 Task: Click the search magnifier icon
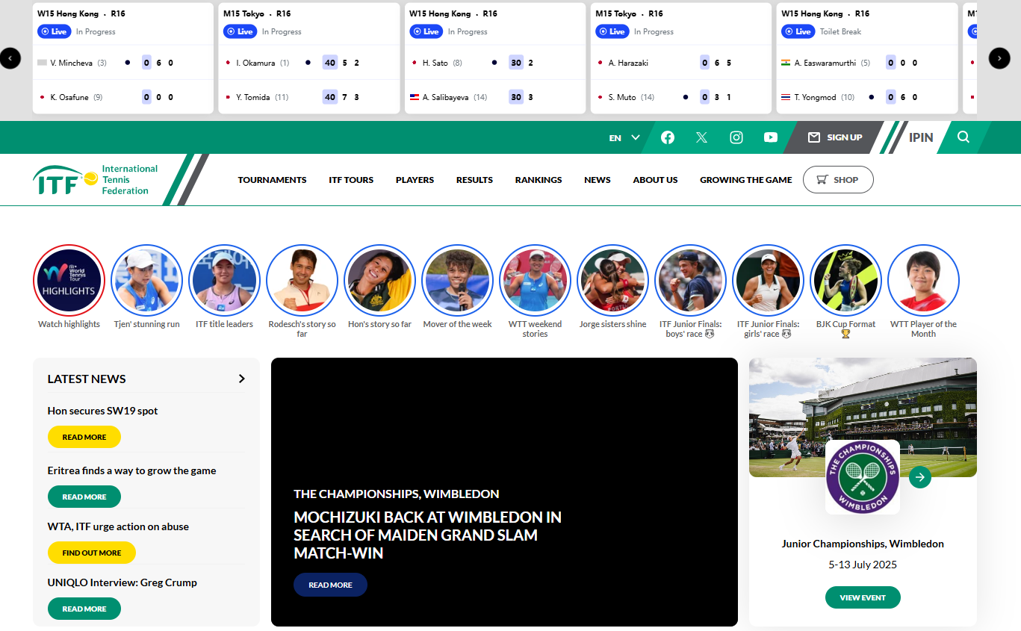[x=963, y=137]
